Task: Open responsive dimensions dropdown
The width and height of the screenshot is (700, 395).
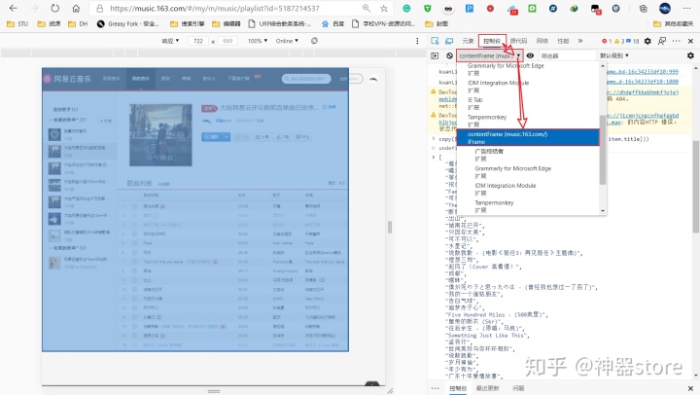Action: point(170,41)
